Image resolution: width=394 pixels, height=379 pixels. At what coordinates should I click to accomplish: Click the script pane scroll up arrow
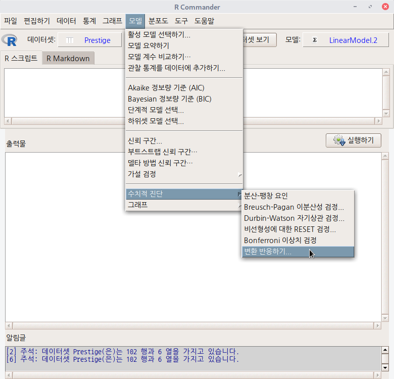tap(386, 72)
